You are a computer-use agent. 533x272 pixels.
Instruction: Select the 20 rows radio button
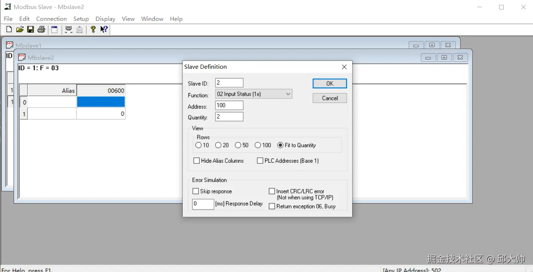[218, 145]
